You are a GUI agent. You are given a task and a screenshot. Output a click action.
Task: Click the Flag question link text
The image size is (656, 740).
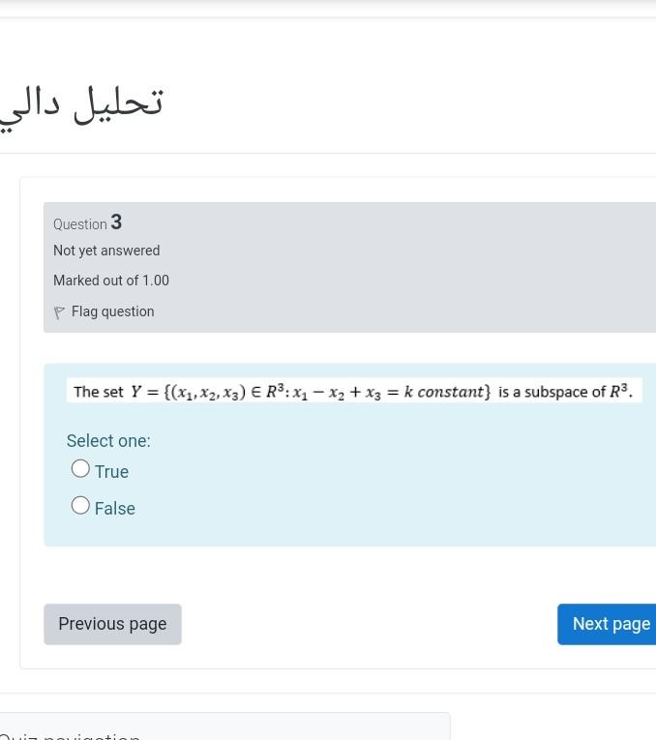pos(113,311)
